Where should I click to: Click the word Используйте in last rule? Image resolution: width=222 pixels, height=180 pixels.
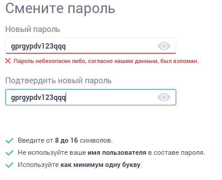[x=38, y=165]
